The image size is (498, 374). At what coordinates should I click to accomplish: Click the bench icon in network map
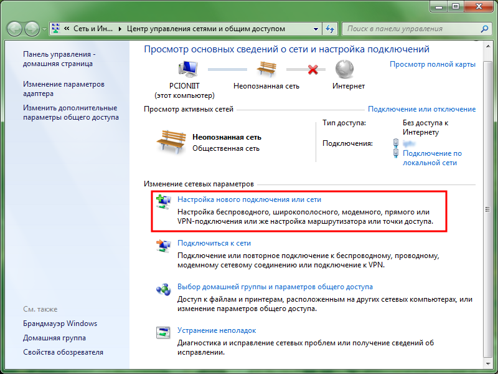[x=266, y=69]
